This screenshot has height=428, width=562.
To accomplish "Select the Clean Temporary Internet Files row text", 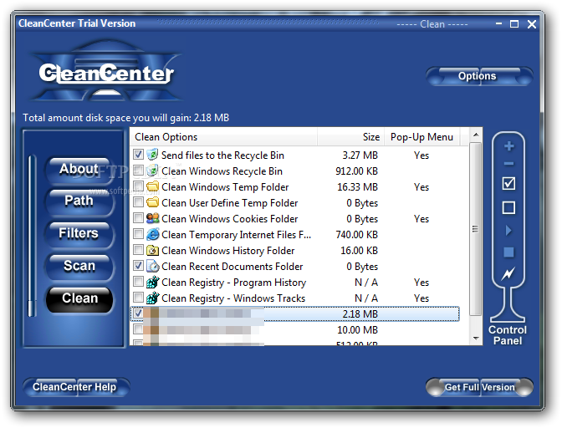I will click(x=236, y=235).
